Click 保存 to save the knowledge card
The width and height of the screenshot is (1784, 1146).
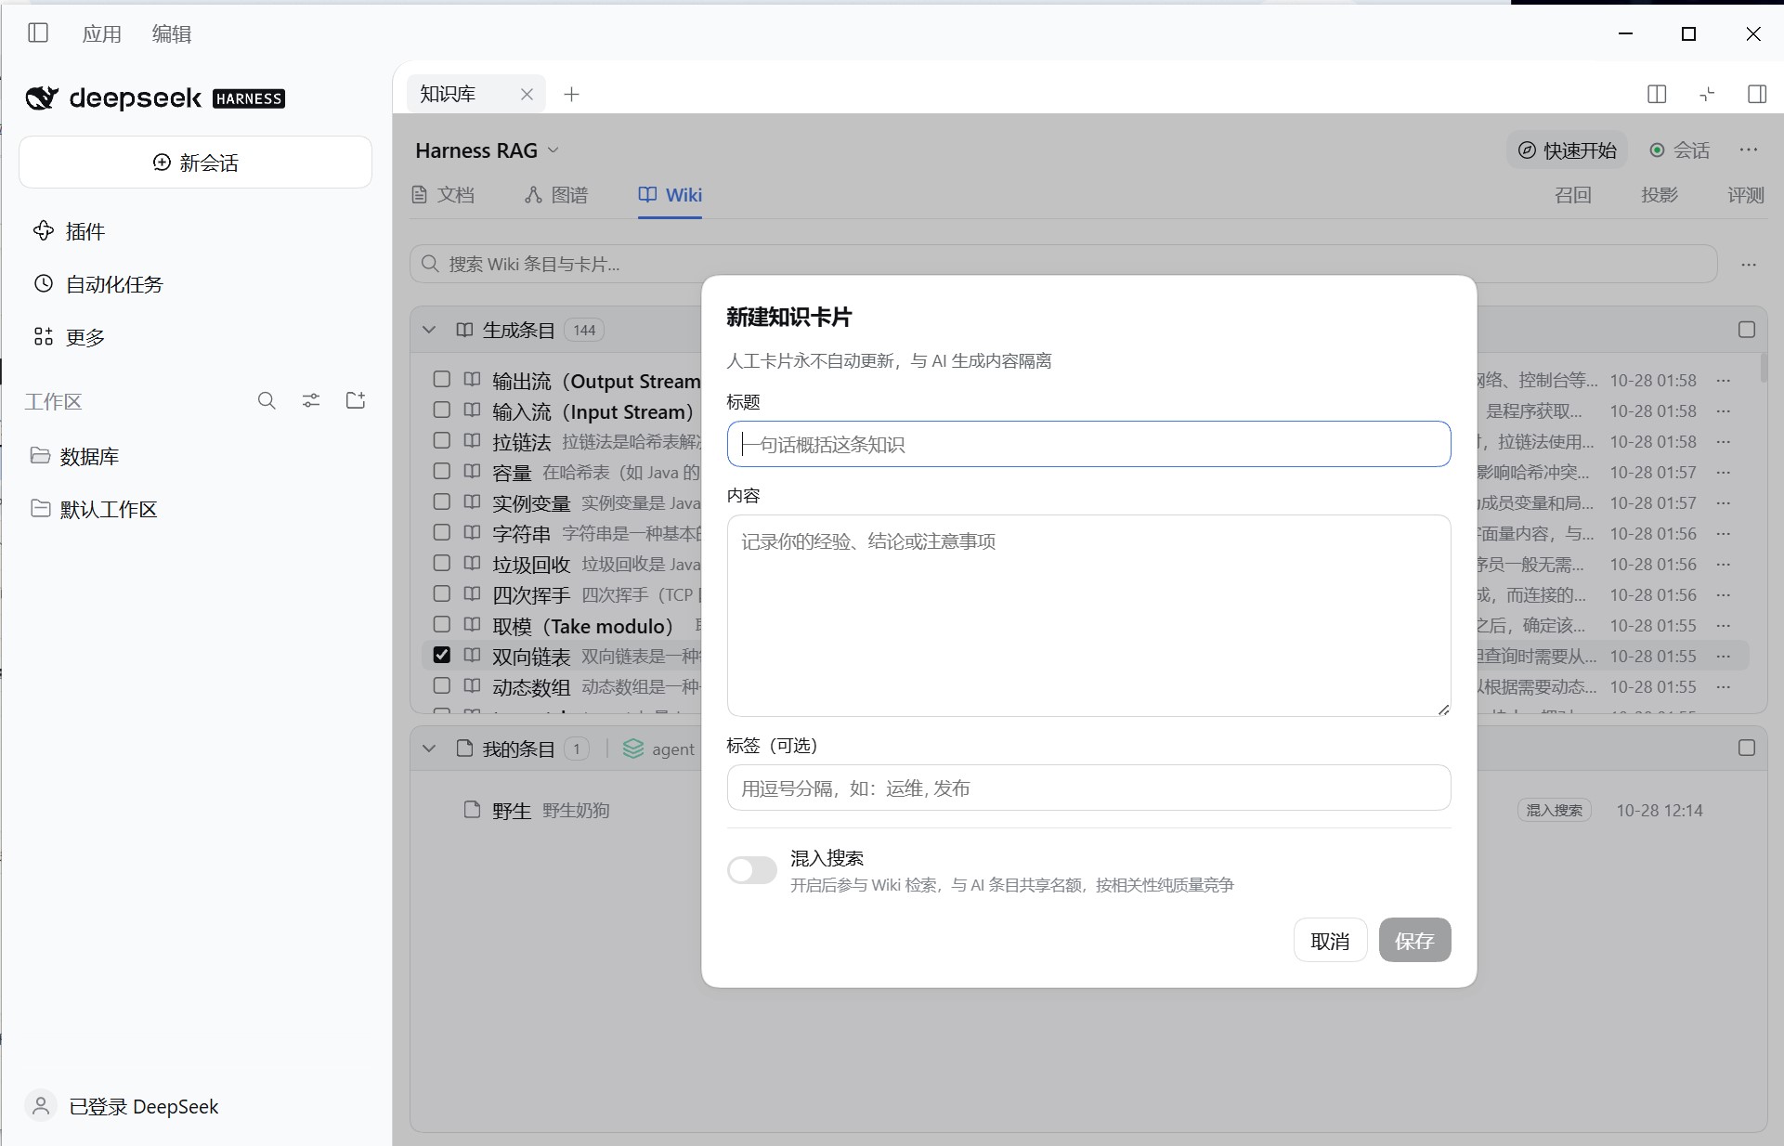click(1414, 941)
